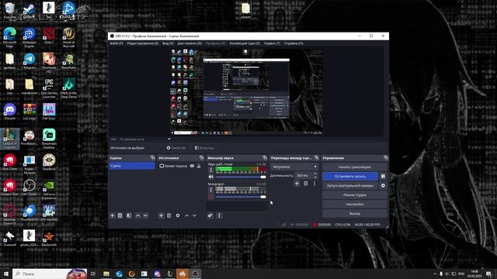This screenshot has height=279, width=497.
Task: Open the Сервис menu
Action: tap(272, 43)
